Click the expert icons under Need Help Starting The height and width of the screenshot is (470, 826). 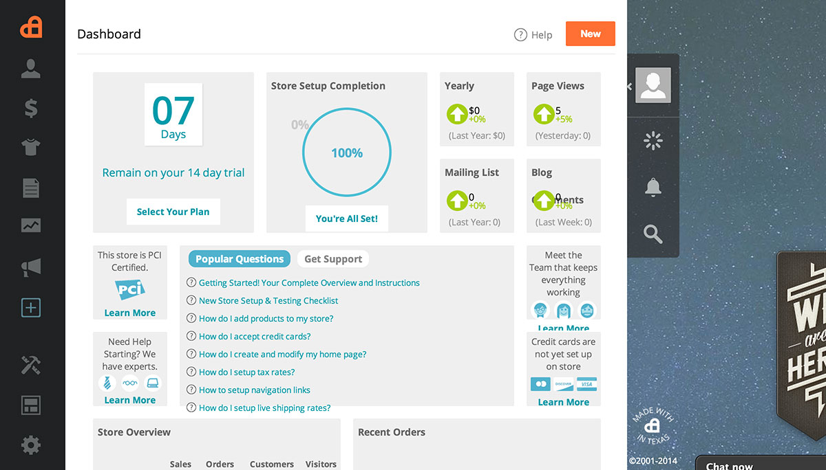130,383
